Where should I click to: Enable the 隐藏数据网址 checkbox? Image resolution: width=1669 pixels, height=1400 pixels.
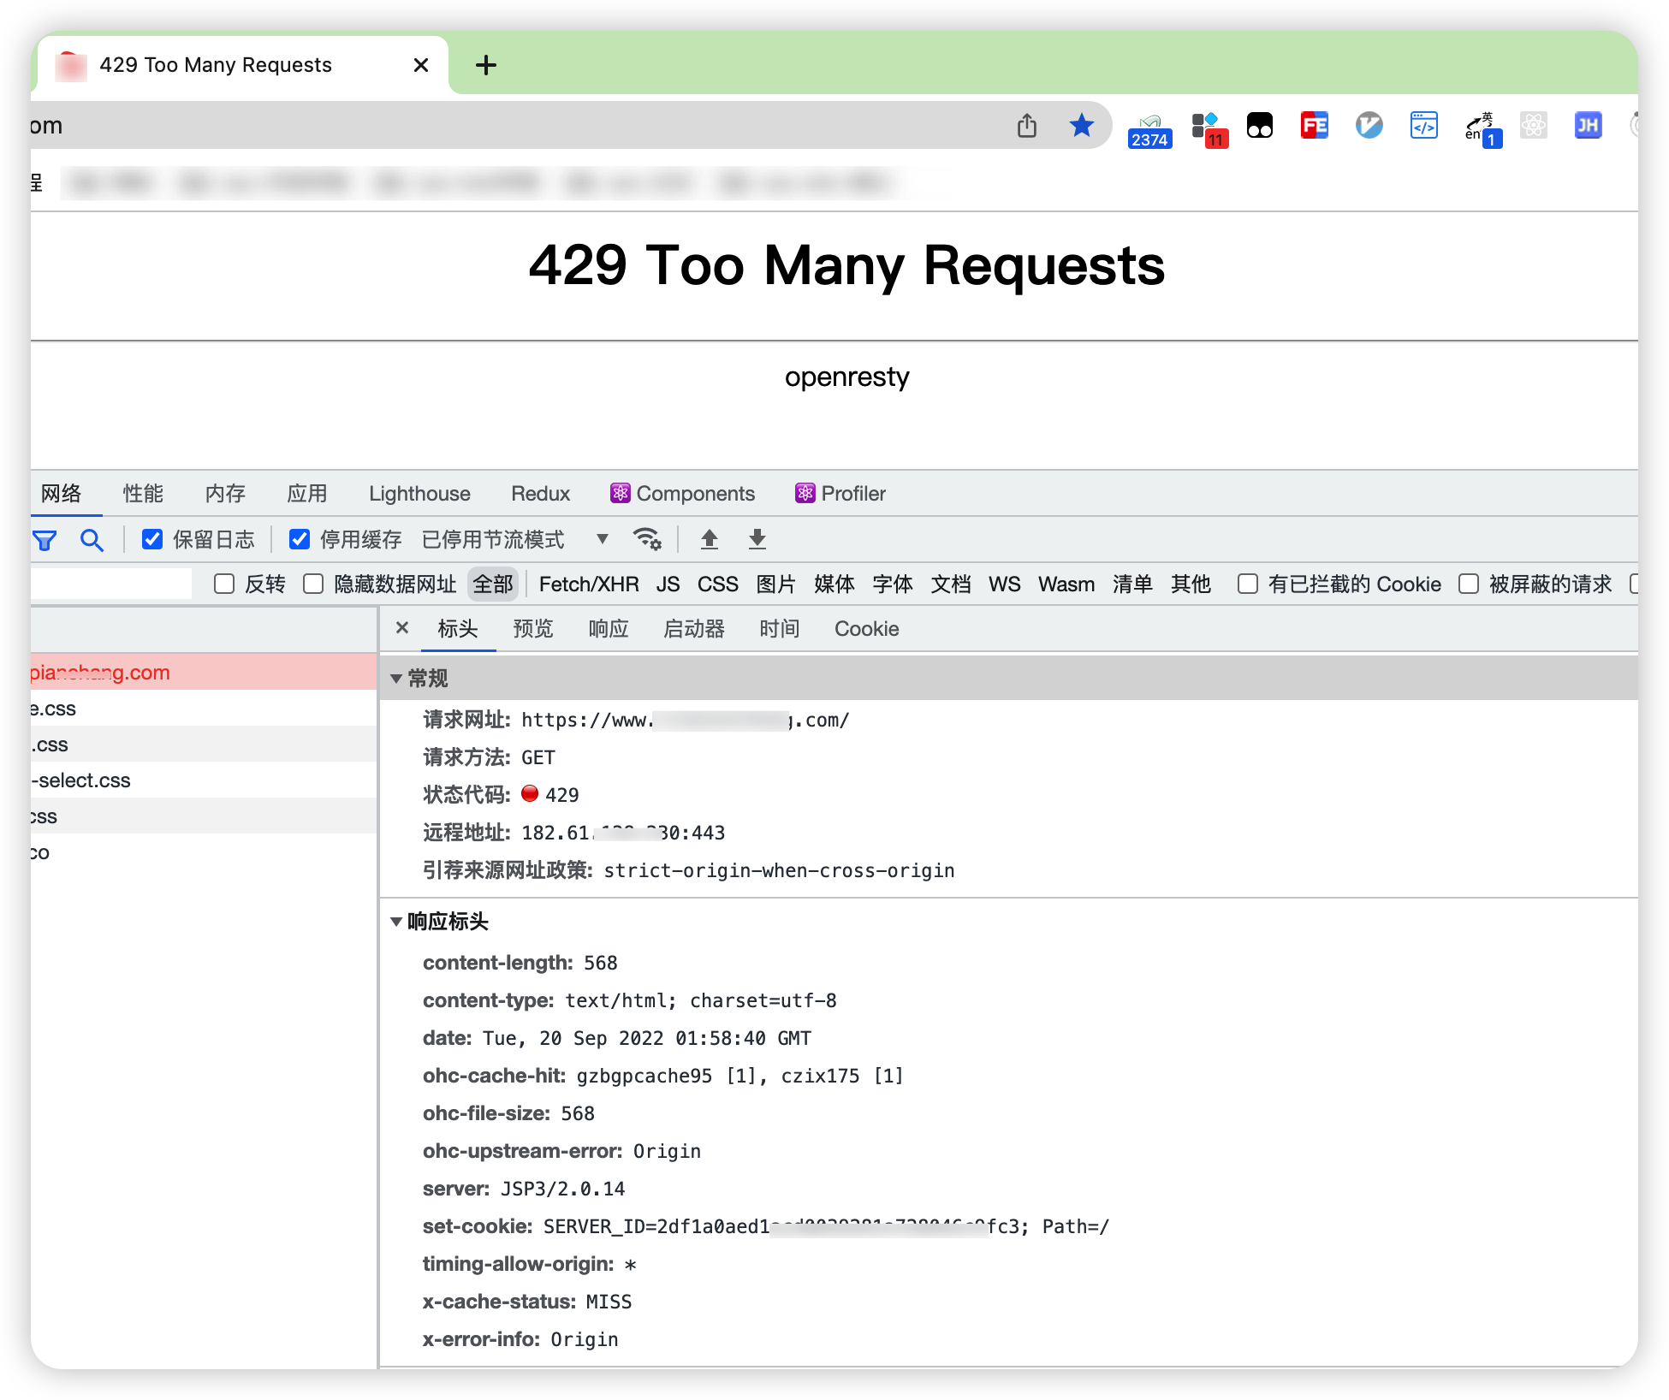point(313,584)
